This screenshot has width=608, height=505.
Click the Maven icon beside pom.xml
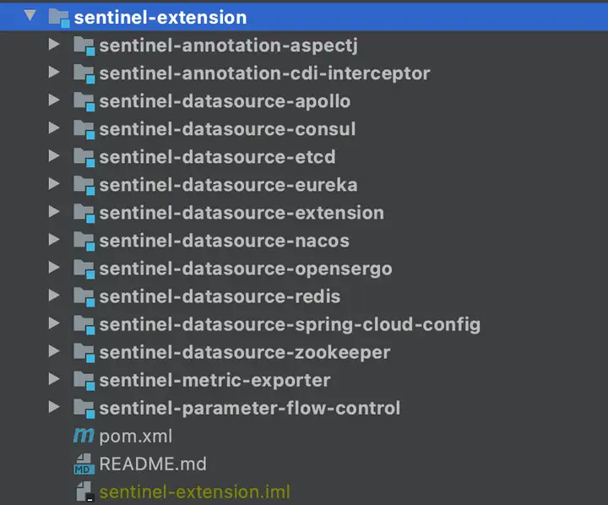click(84, 436)
